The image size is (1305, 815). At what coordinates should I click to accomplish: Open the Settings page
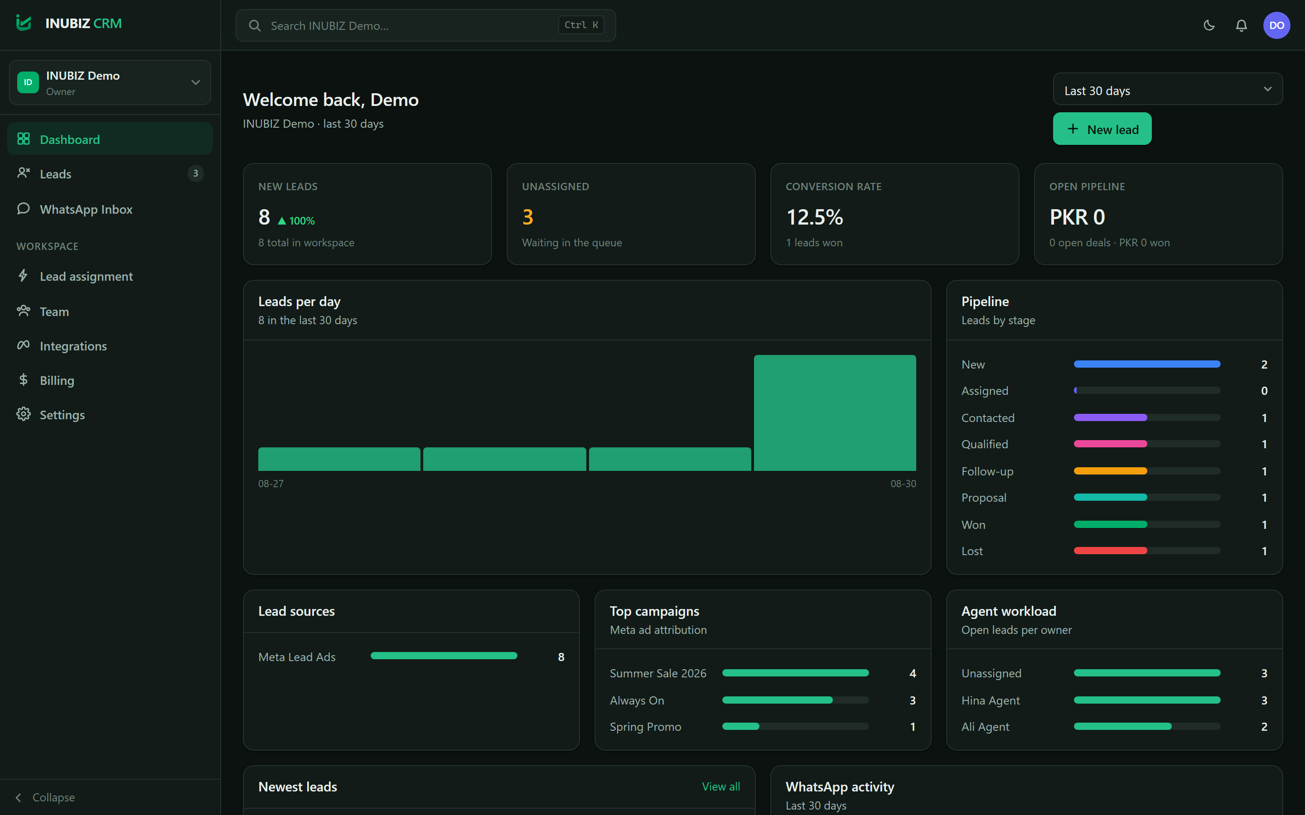point(110,414)
